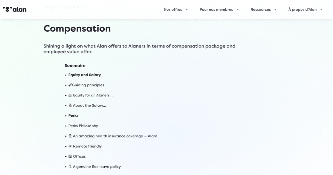This screenshot has width=333, height=175.
Task: Open Equity for all Alaners link
Action: click(x=93, y=95)
